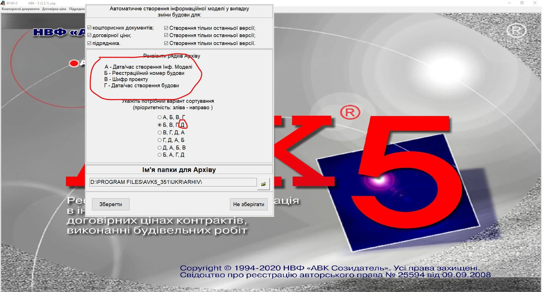Click the 'Не зберігати' button
Image resolution: width=542 pixels, height=292 pixels.
249,204
